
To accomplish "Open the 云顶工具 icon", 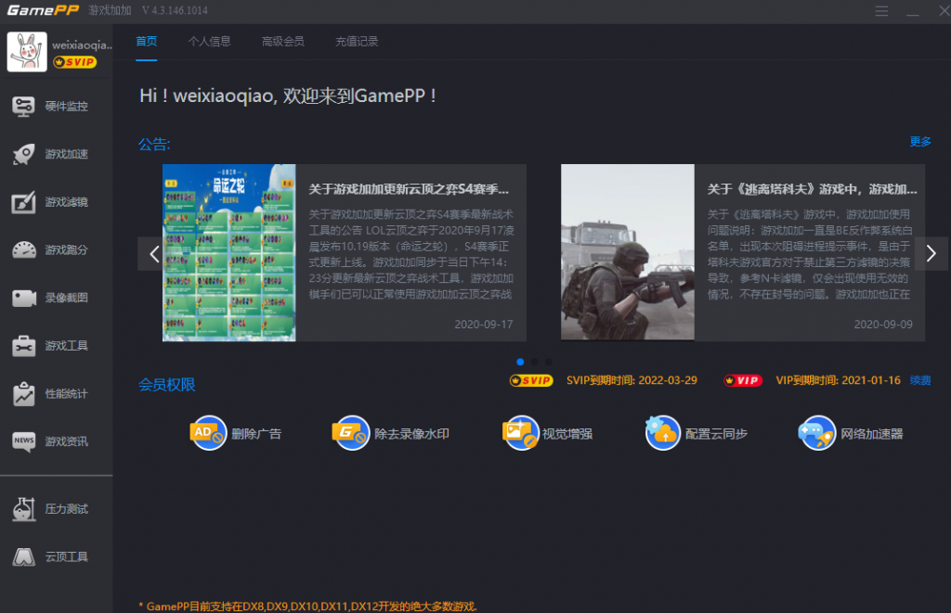I will 23,556.
